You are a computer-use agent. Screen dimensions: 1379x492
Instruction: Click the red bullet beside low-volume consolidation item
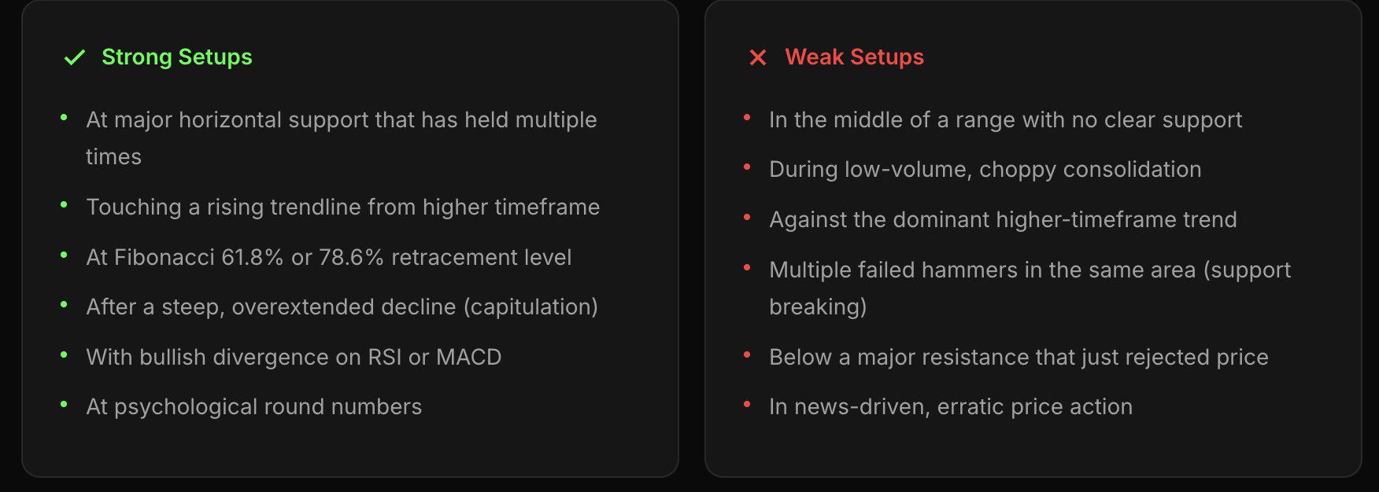tap(747, 167)
